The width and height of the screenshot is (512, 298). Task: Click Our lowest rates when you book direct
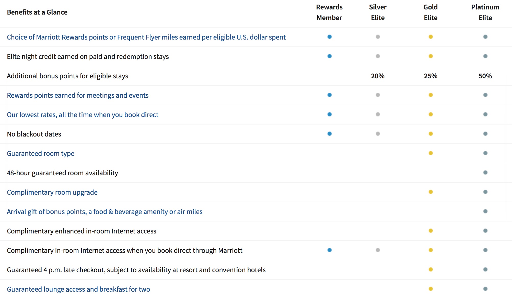click(x=83, y=115)
